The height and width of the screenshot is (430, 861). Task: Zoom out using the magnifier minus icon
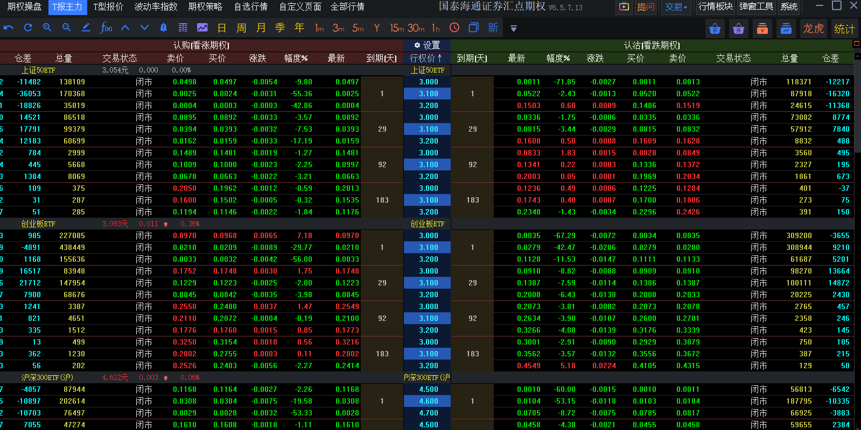(x=67, y=27)
